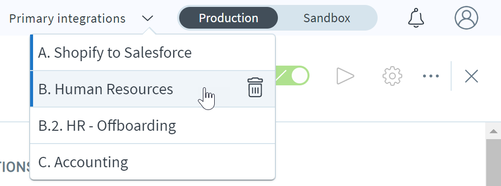Click the Primary integrations label
The height and width of the screenshot is (186, 501).
click(67, 19)
